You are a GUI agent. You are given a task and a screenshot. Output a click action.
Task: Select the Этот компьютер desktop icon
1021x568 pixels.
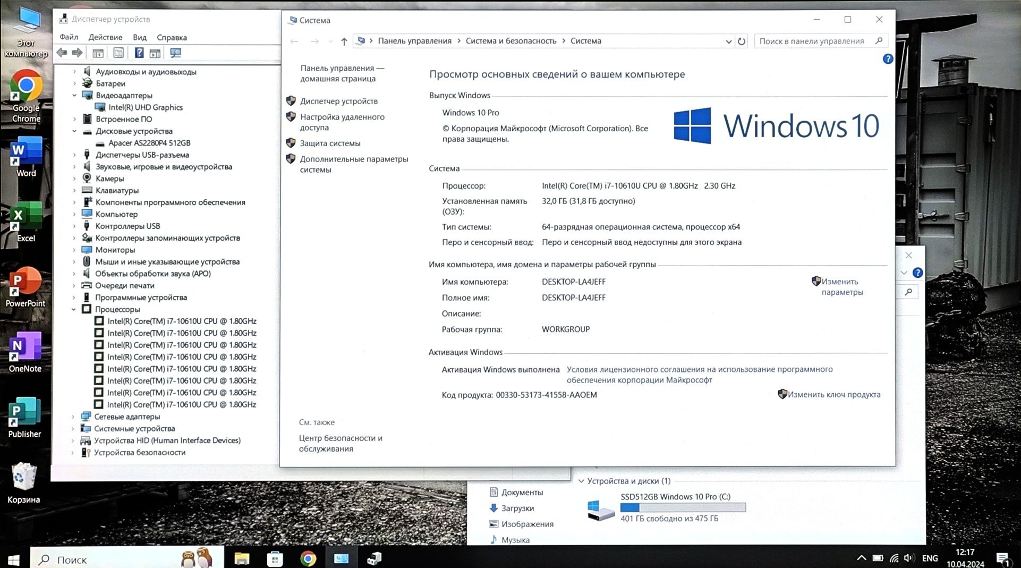pos(26,32)
